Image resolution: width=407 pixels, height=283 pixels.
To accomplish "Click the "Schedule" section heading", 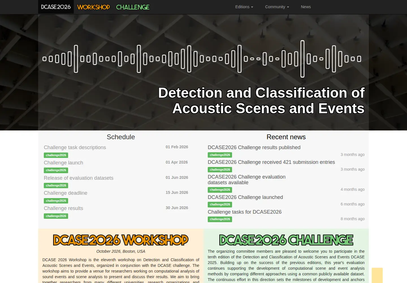I will point(121,137).
